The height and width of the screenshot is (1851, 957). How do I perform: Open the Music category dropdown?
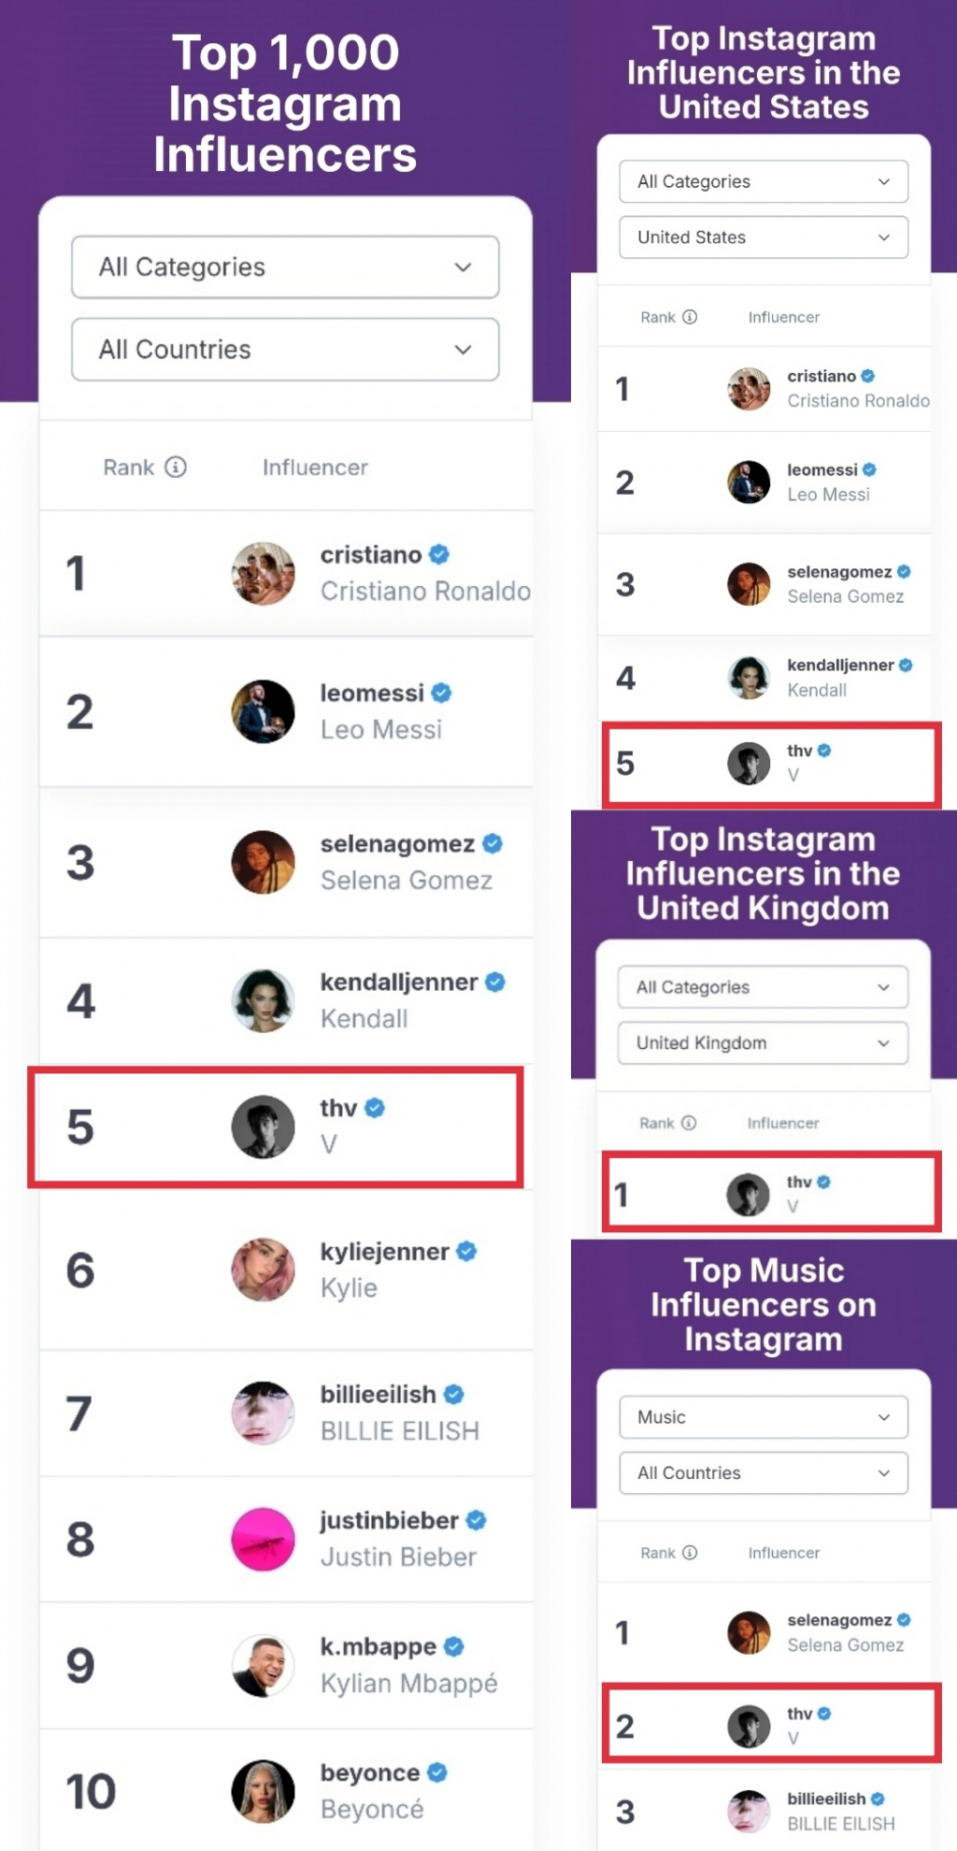pyautogui.click(x=763, y=1417)
